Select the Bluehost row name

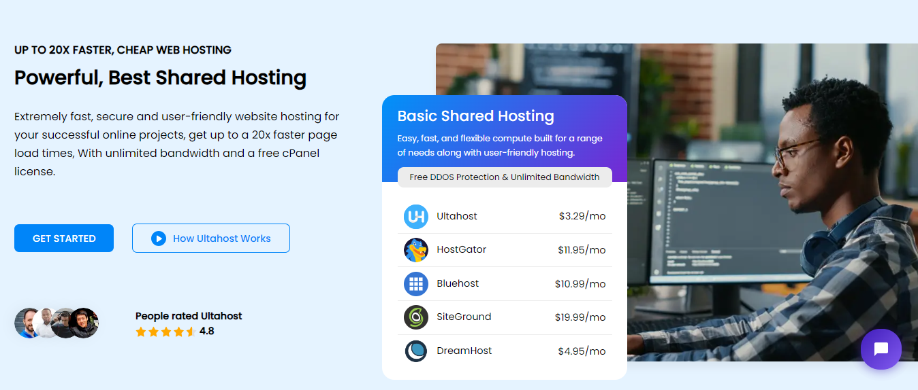click(458, 283)
